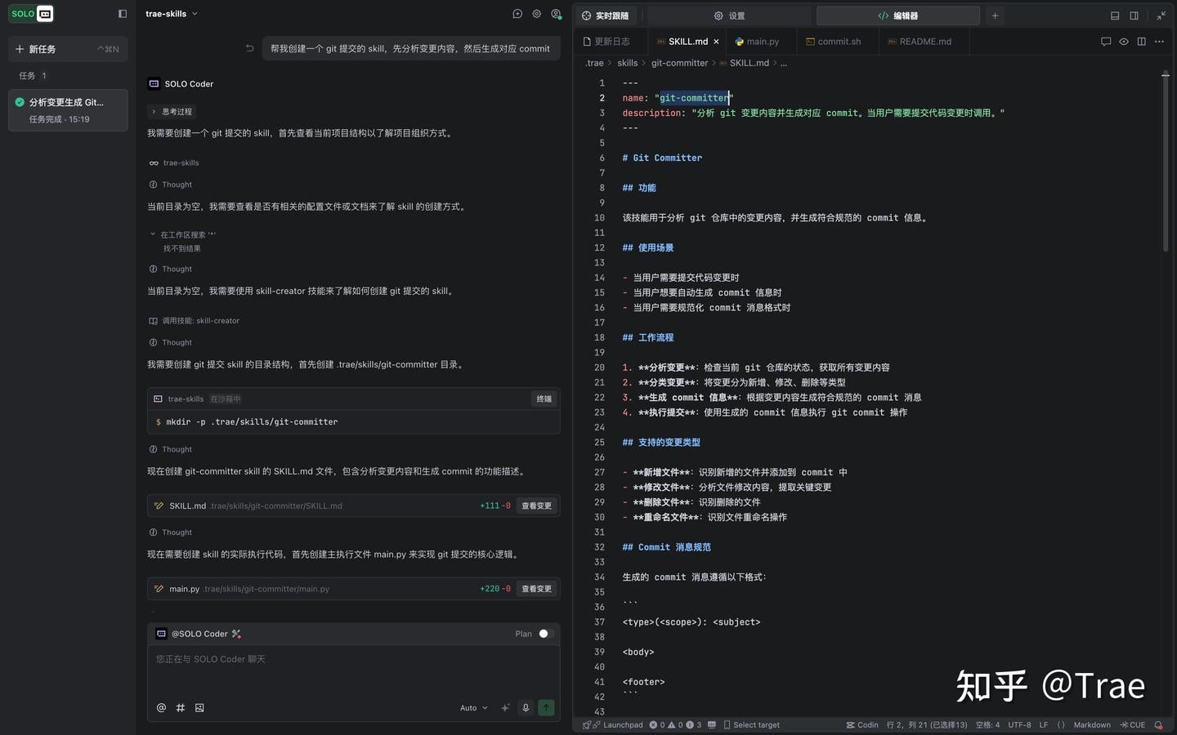Open the Auto model dropdown
1177x735 pixels.
point(473,708)
